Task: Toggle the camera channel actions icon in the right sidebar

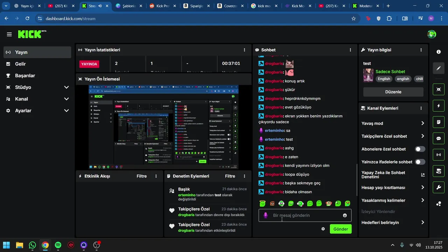Action: [439, 171]
